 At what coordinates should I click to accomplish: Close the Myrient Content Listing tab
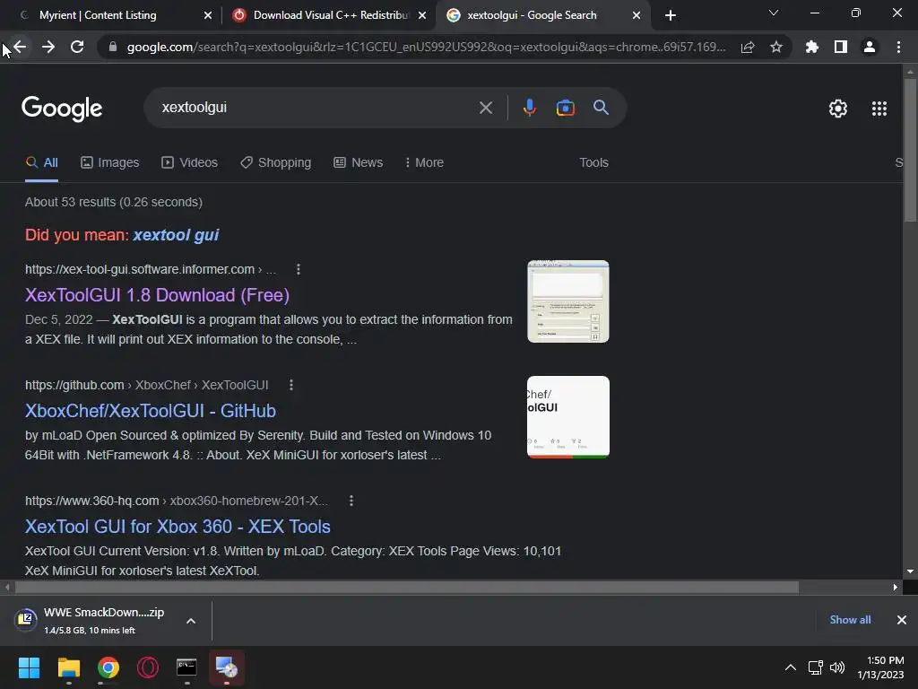pyautogui.click(x=208, y=15)
